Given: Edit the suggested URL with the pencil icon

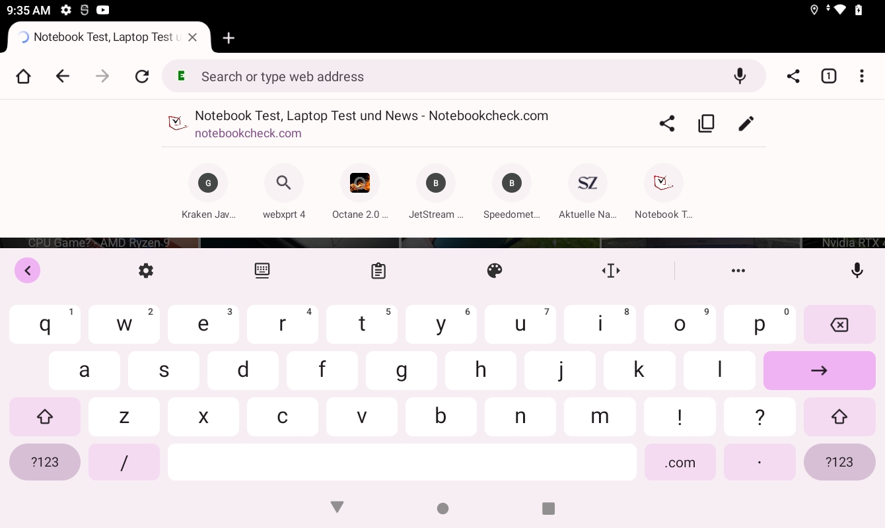Looking at the screenshot, I should (x=746, y=123).
